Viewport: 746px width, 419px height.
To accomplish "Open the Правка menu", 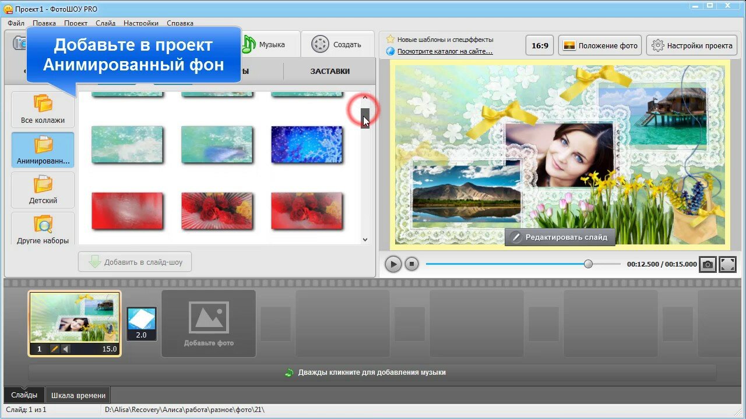I will tap(44, 23).
